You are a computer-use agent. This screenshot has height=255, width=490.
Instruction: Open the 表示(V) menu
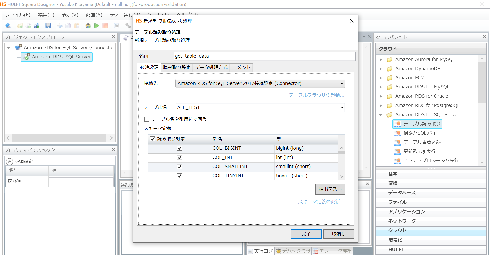(70, 15)
